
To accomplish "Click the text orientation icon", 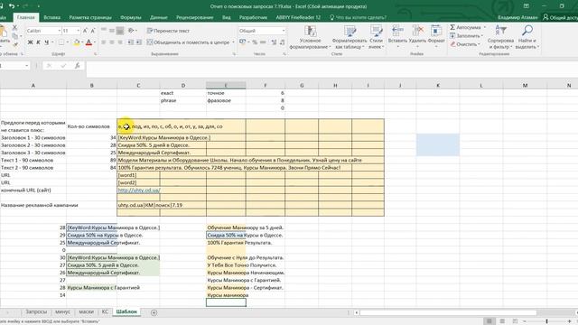I will point(131,31).
